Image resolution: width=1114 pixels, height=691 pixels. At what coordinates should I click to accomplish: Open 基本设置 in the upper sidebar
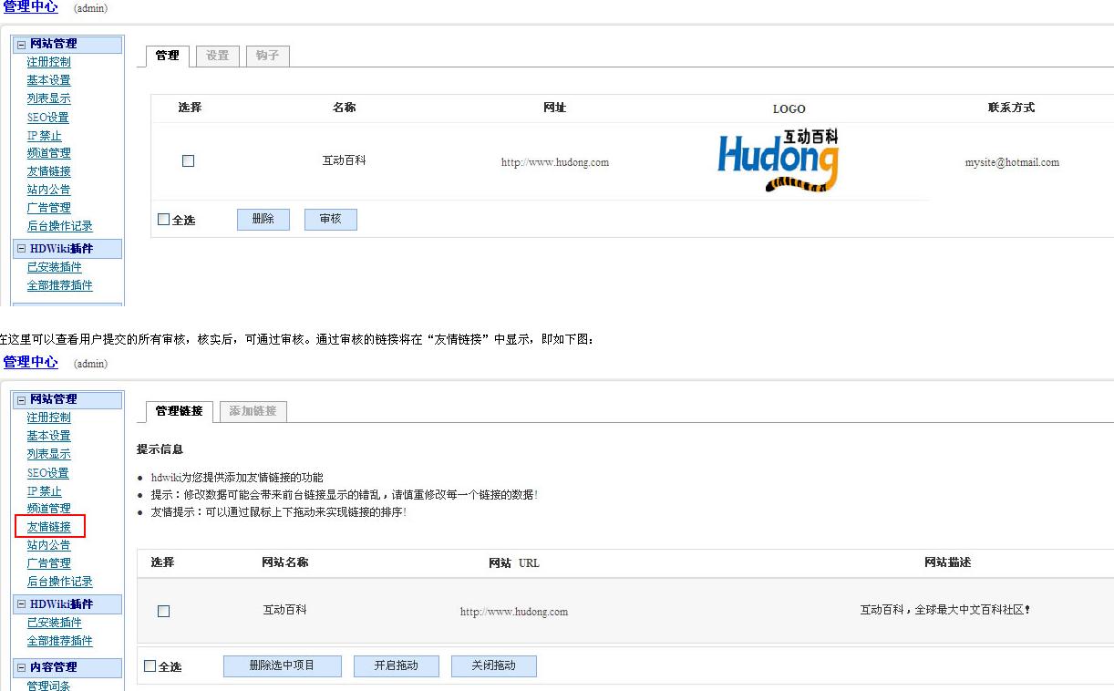48,80
